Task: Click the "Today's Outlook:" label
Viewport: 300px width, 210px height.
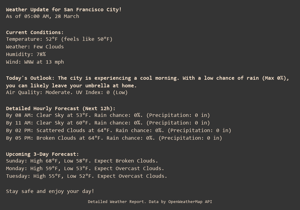Action: (x=30, y=78)
